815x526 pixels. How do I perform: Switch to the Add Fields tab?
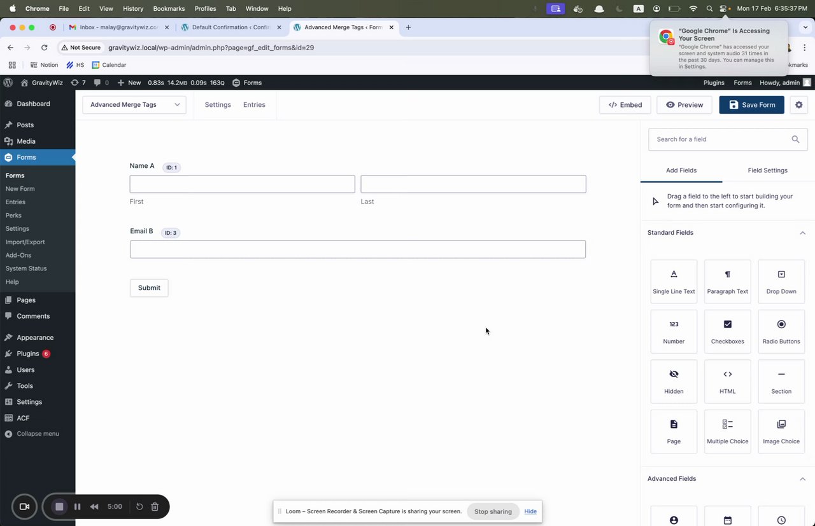pyautogui.click(x=681, y=170)
